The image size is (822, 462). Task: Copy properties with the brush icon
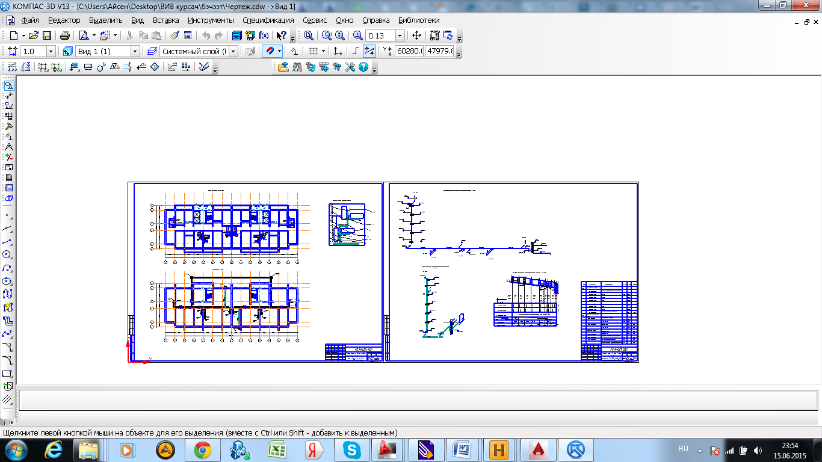175,35
